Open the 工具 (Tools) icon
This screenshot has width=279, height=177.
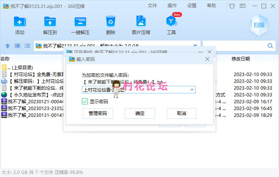pyautogui.click(x=171, y=21)
